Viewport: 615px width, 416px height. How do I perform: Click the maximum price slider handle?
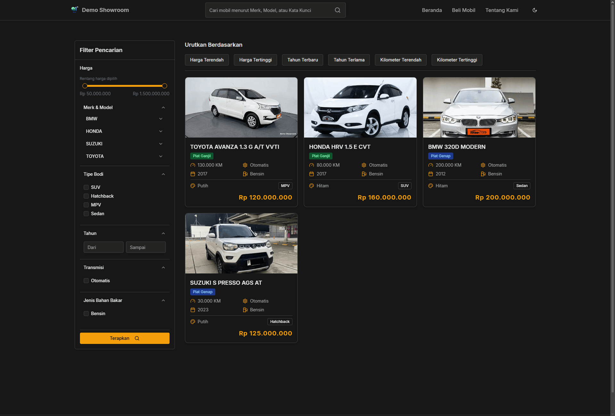[165, 86]
